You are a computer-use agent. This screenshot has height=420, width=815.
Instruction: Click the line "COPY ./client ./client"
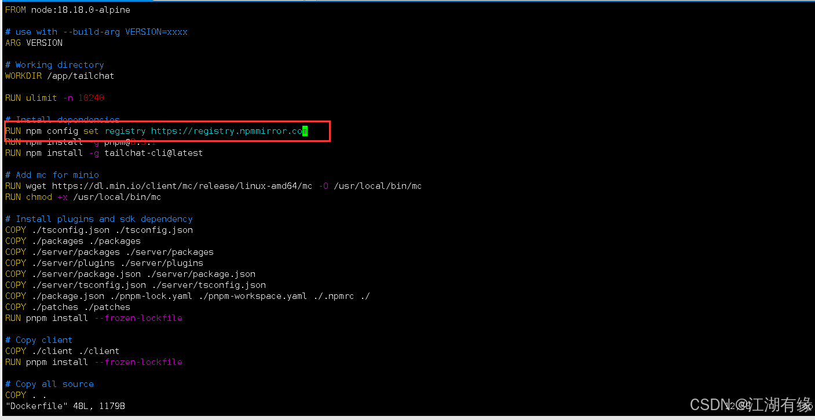[63, 351]
